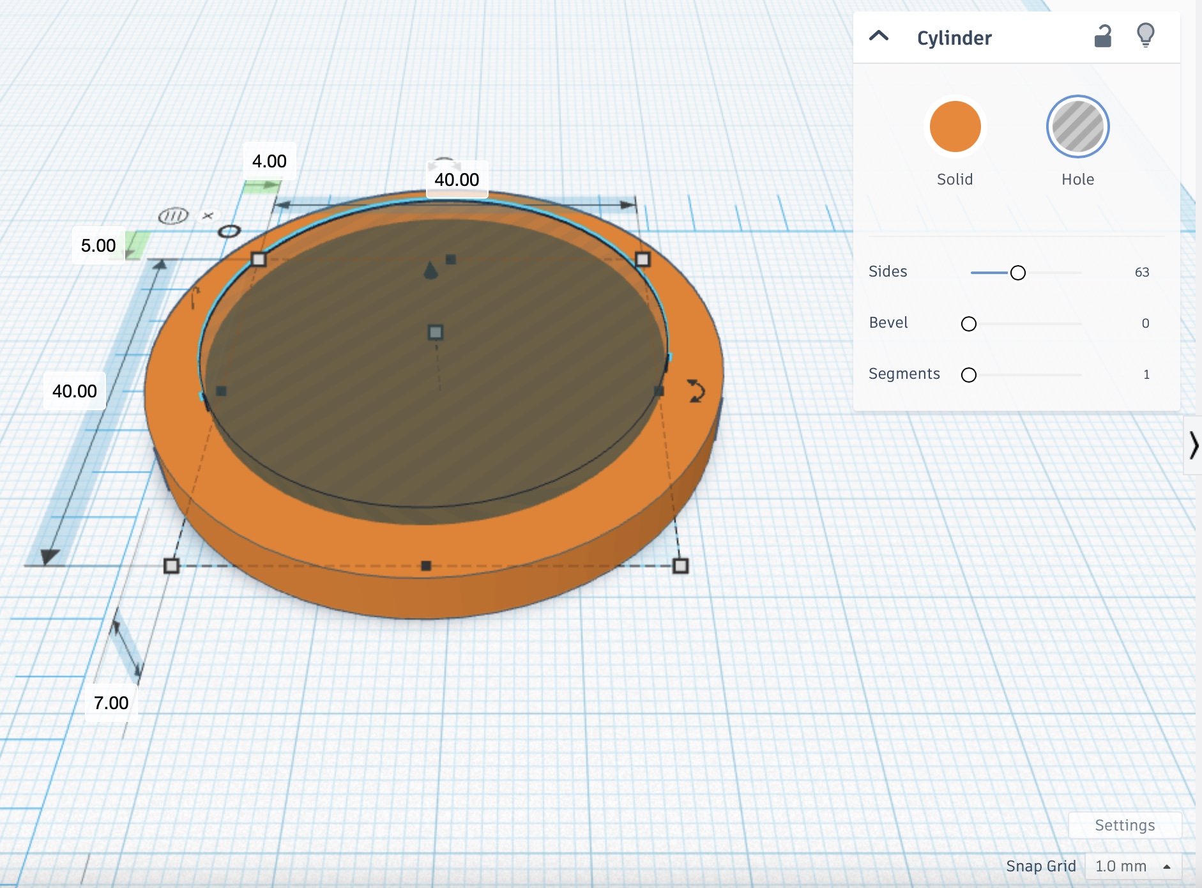Click the ruler origin circle handle

pyautogui.click(x=229, y=231)
